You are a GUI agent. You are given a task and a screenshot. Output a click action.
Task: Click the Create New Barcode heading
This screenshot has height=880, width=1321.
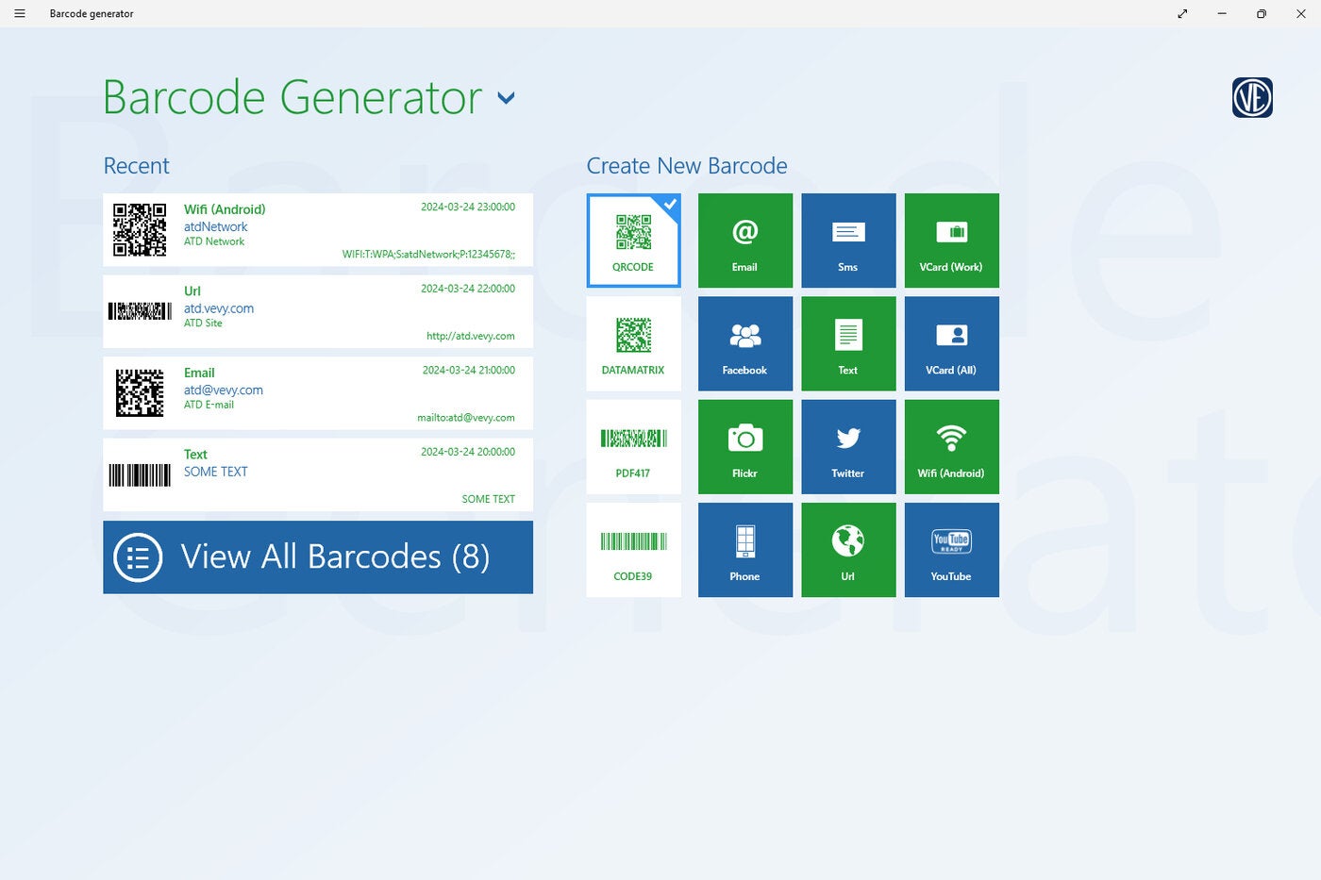(687, 166)
